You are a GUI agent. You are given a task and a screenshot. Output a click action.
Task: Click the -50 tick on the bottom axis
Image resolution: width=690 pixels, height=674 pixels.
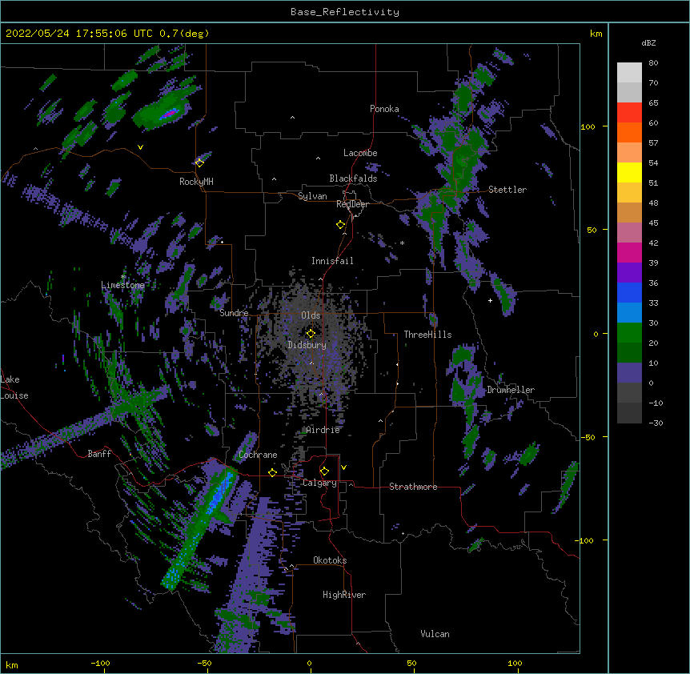(204, 663)
